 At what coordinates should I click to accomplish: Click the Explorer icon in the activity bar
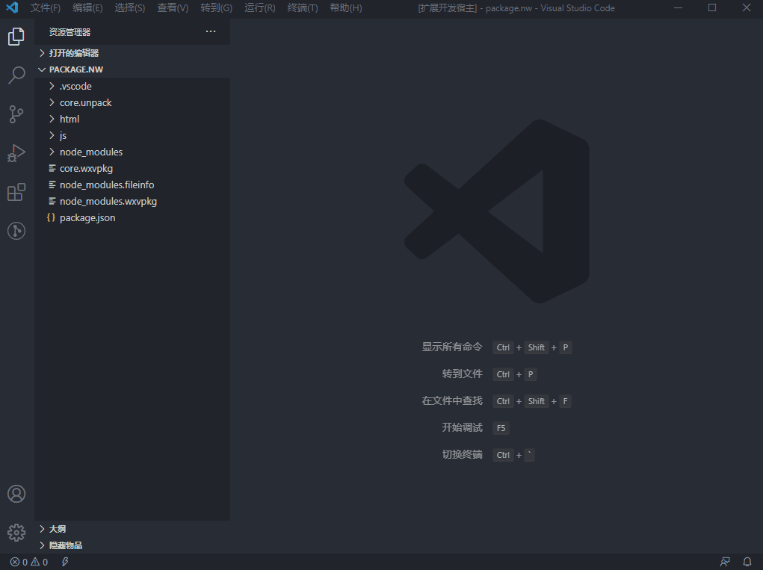click(x=16, y=36)
